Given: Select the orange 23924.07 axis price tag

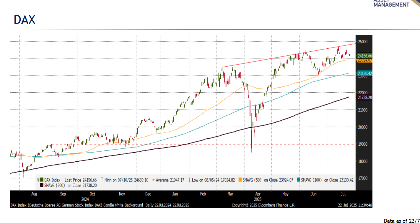Looking at the screenshot, I should [x=364, y=60].
